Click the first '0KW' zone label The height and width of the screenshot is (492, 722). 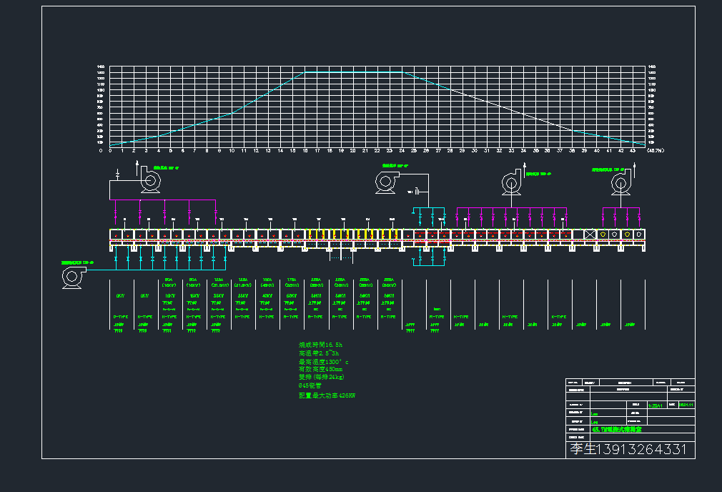[120, 295]
